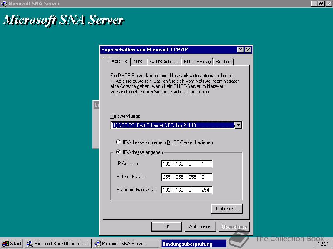333x249 pixels.
Task: Click the taskbar clock showing 12:21
Action: pyautogui.click(x=323, y=244)
